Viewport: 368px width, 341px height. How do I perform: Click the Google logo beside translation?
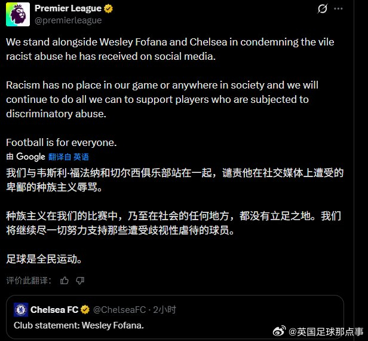(x=30, y=157)
